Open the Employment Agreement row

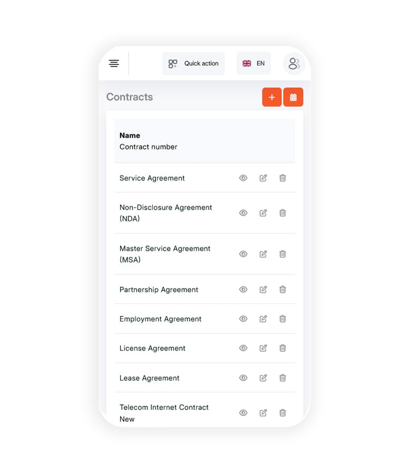click(x=205, y=319)
